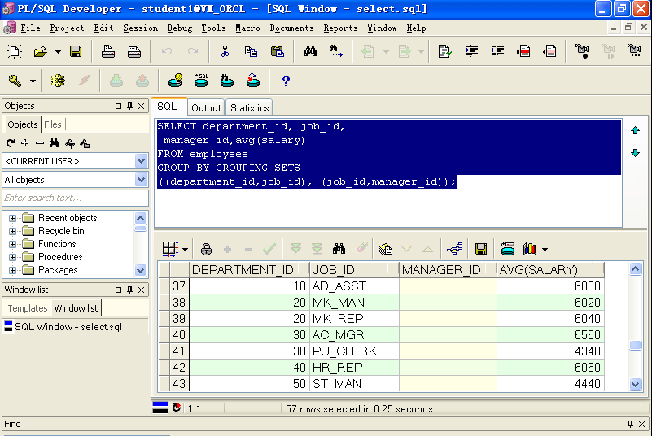Image resolution: width=652 pixels, height=436 pixels.
Task: Refresh the Objects browser list
Action: [11, 143]
